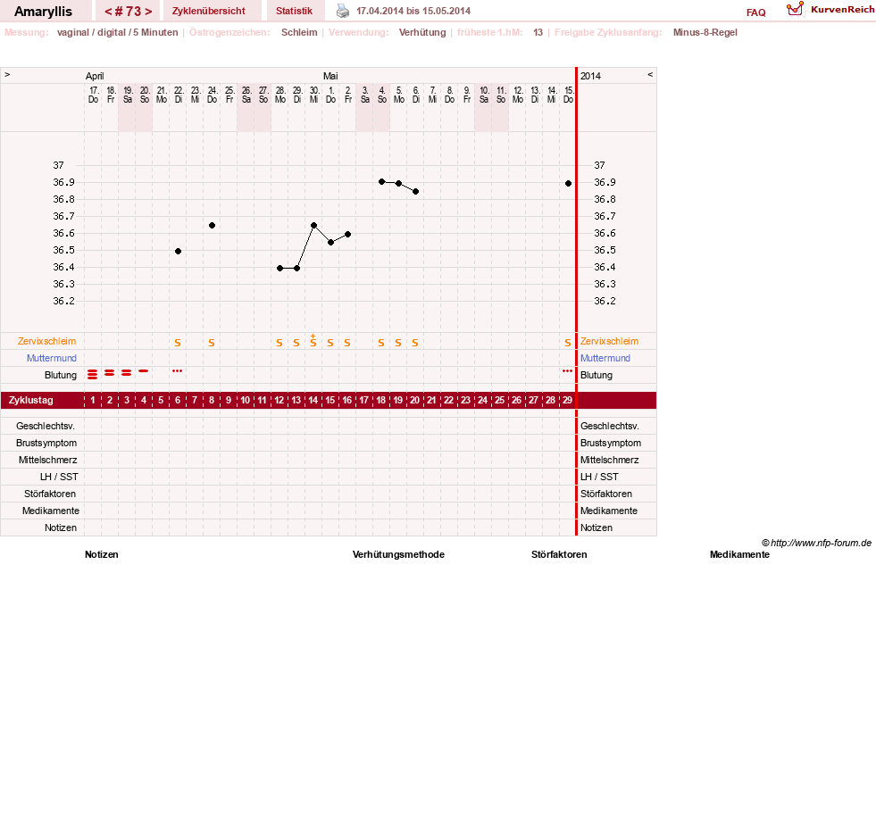Click S+ mucus marker on day 14
The image size is (876, 839).
313,341
